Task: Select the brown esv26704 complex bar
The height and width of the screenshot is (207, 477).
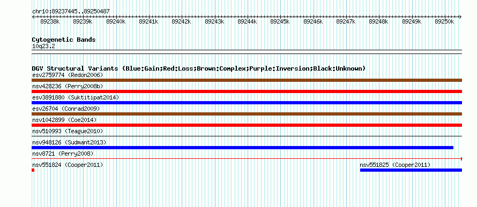Action: pyautogui.click(x=247, y=114)
